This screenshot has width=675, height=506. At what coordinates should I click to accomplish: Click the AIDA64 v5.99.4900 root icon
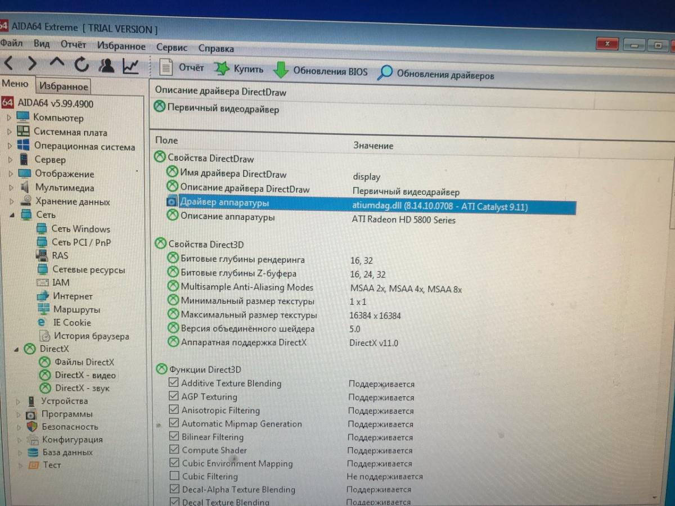coord(7,102)
